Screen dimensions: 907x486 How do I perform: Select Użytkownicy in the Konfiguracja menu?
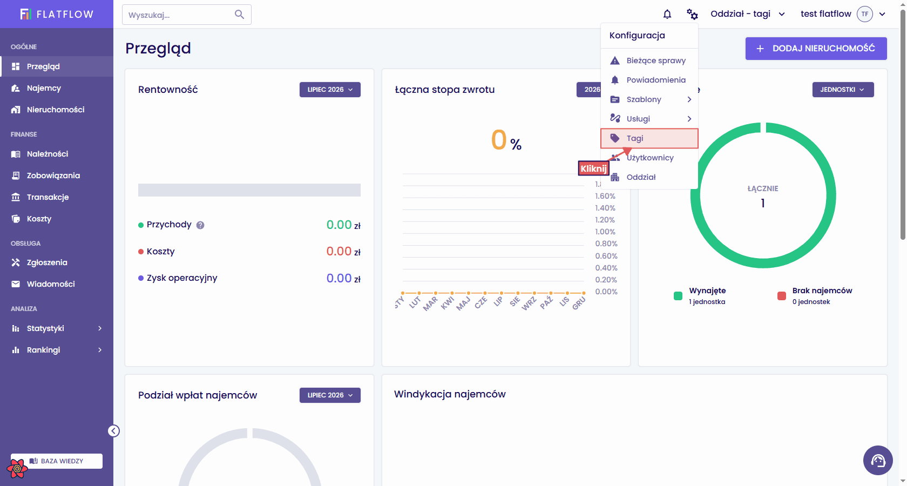(649, 158)
